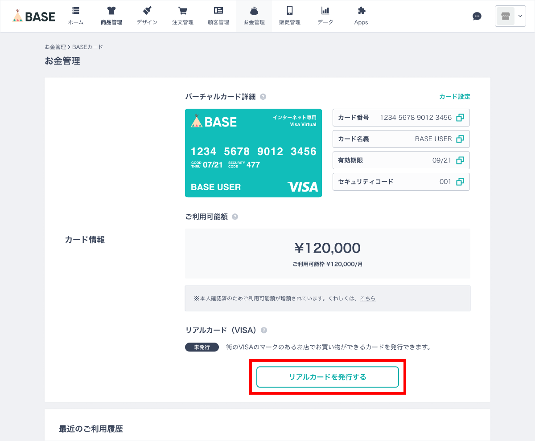Screen dimensions: 535x441
Task: Copy the カード番号 value
Action: click(x=460, y=118)
